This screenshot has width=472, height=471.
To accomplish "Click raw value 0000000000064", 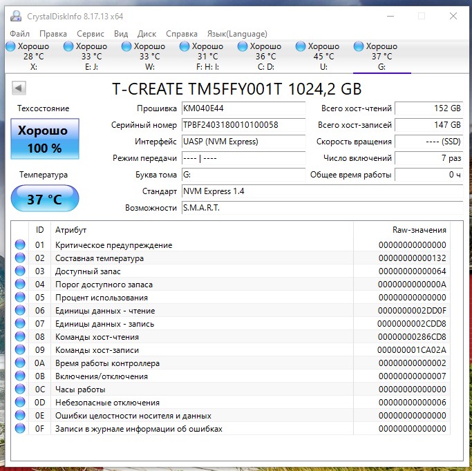I will 413,271.
